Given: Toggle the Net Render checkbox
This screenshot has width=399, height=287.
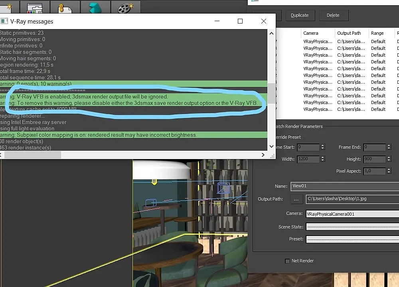Looking at the screenshot, I should click(x=288, y=261).
